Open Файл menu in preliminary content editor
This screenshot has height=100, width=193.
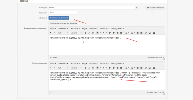(x=53, y=29)
